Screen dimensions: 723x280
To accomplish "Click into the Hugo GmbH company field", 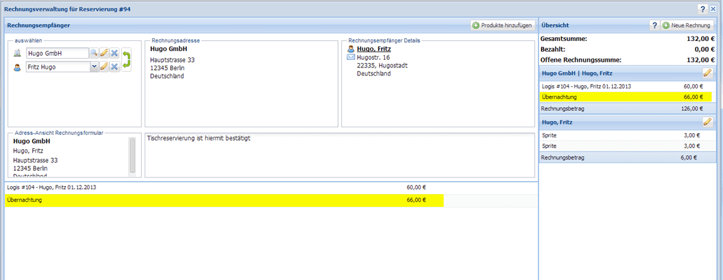I will (x=57, y=54).
